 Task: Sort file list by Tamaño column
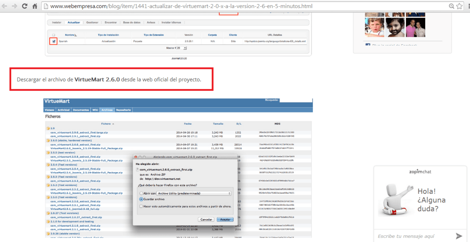coord(218,124)
